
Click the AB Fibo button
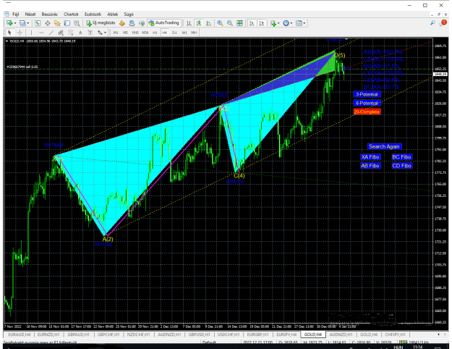370,166
